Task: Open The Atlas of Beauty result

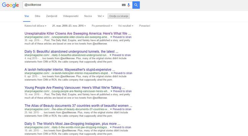Action: coord(78,105)
